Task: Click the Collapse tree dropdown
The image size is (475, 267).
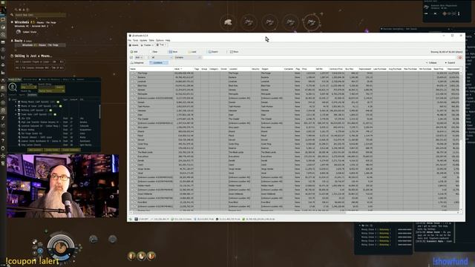Action: click(432, 62)
